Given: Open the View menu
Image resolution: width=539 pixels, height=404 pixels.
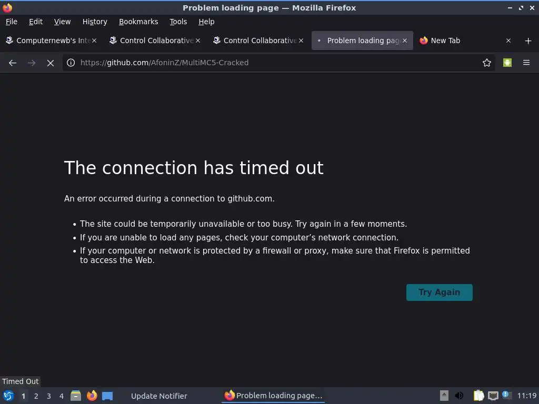Looking at the screenshot, I should [62, 22].
